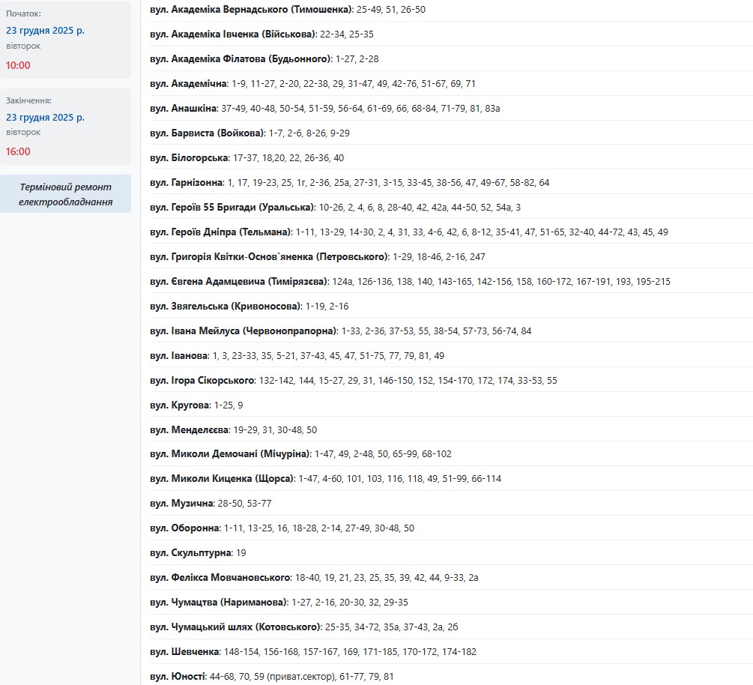
Task: Click the 16:00 end time
Action: coord(18,151)
